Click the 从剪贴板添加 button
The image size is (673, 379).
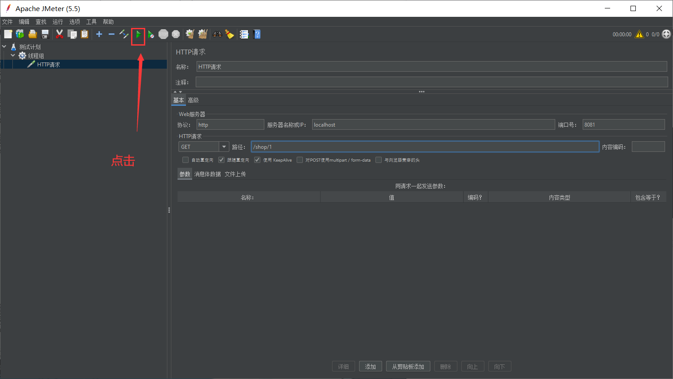pos(408,367)
